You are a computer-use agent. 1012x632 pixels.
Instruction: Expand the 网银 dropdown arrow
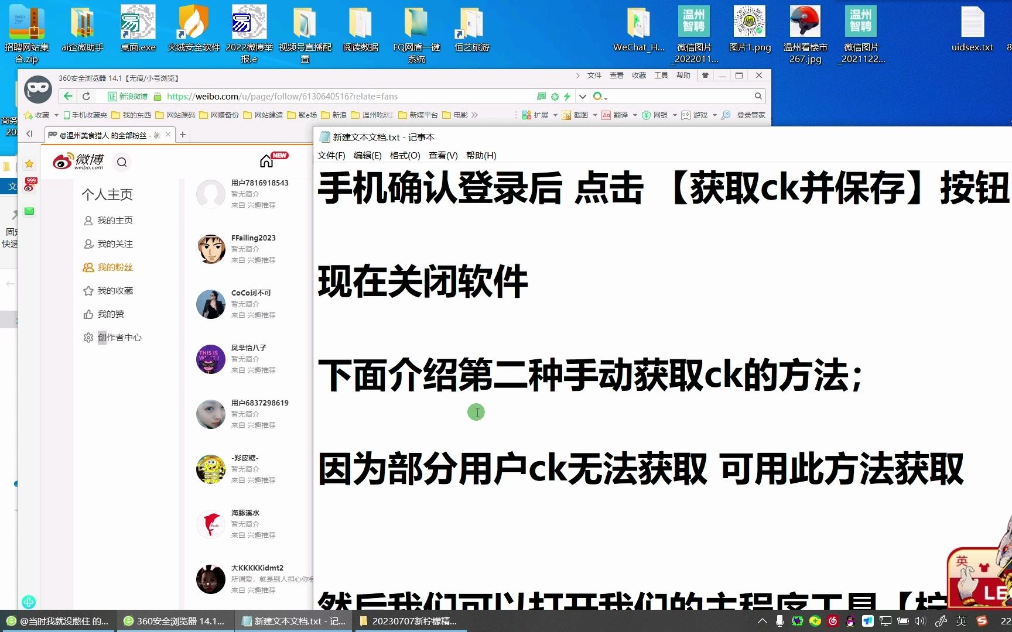click(675, 115)
